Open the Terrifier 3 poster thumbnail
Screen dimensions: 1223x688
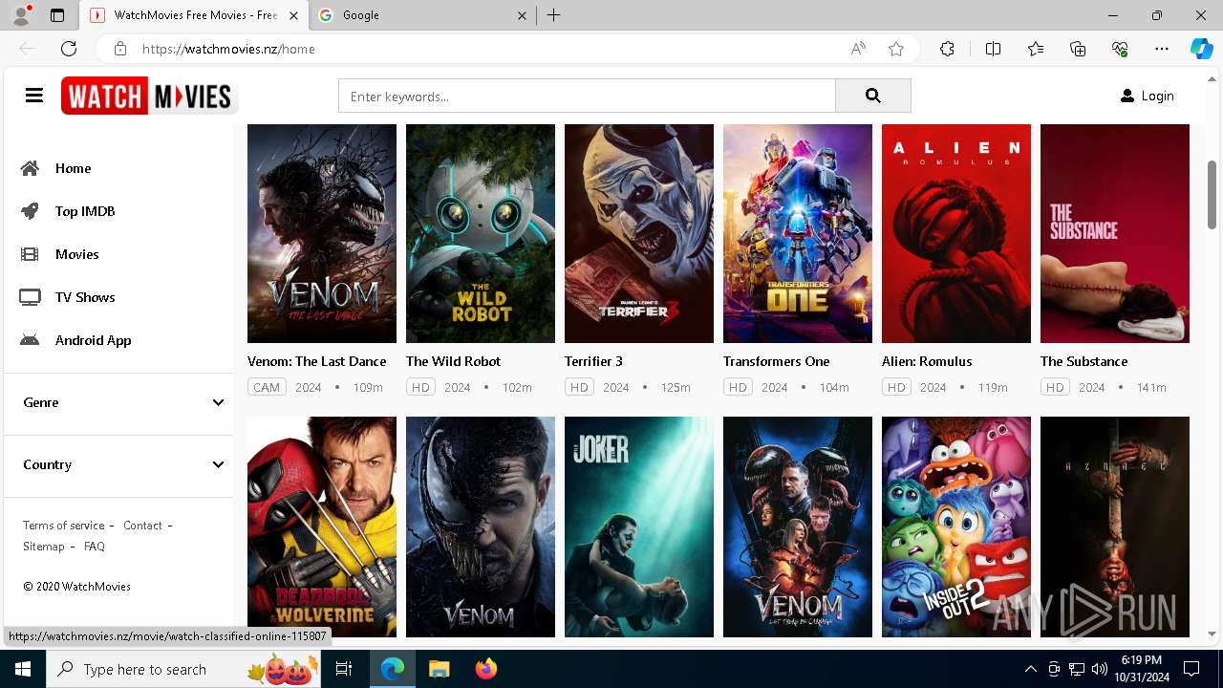coord(639,233)
